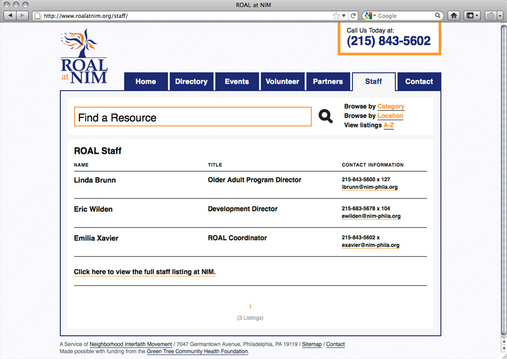This screenshot has height=359, width=507.
Task: Click the page icon beside the URL
Action: point(38,16)
